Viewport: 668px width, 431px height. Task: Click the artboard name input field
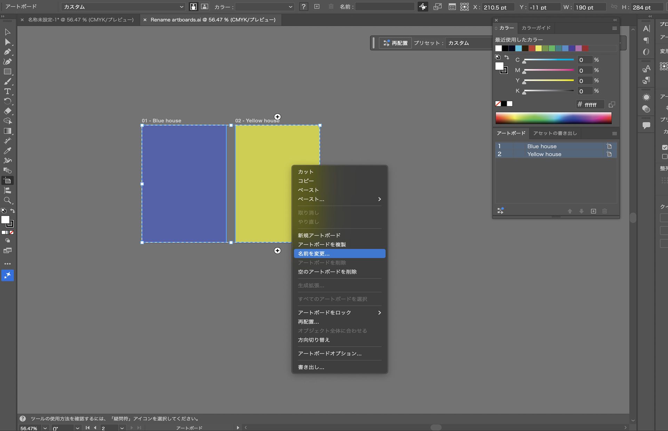[385, 7]
